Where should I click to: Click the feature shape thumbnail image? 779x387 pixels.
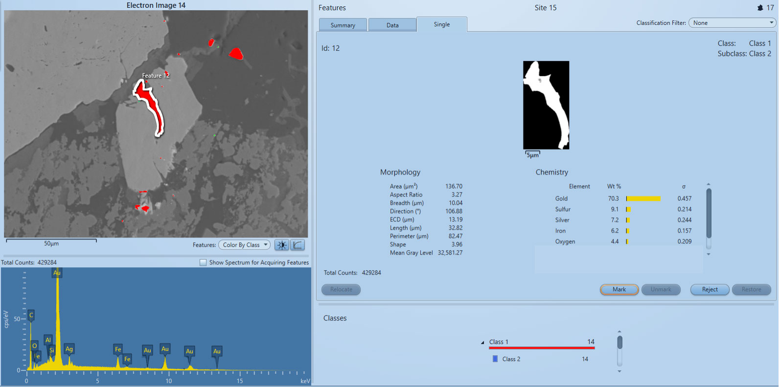tap(546, 105)
